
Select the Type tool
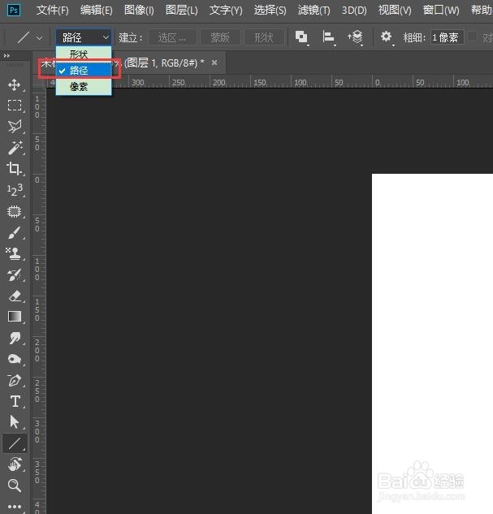pyautogui.click(x=15, y=401)
